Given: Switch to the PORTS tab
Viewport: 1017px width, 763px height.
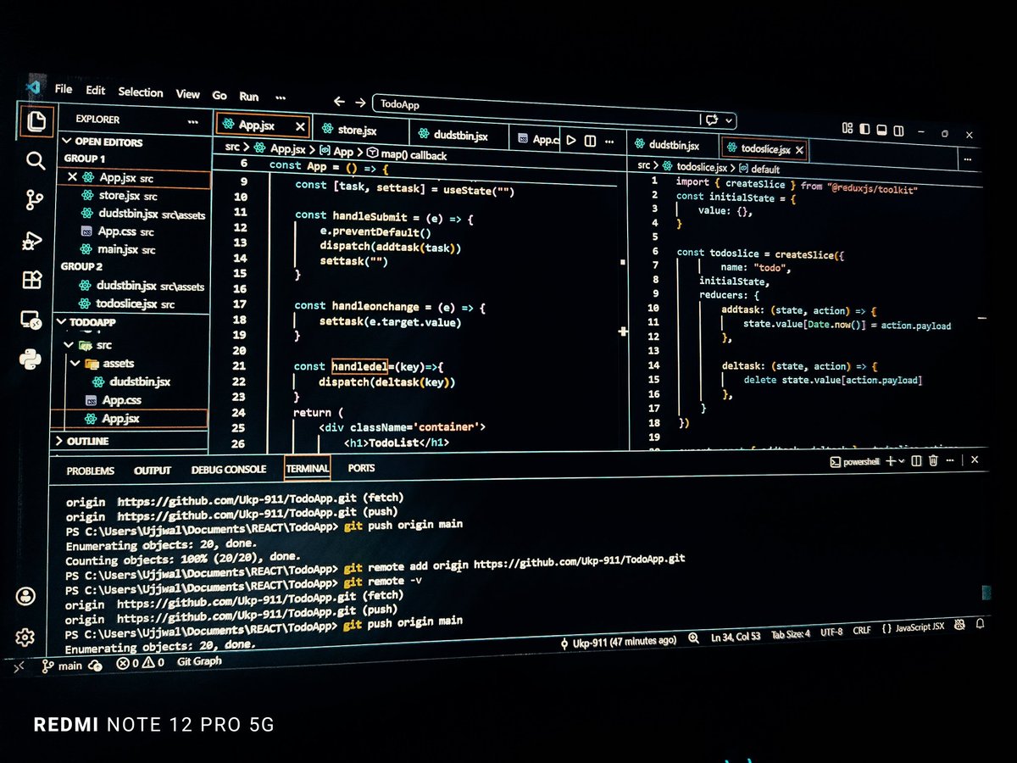Looking at the screenshot, I should [x=360, y=468].
